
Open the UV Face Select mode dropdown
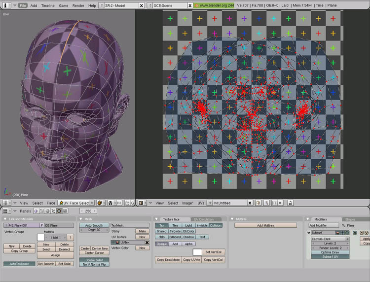tap(77, 203)
